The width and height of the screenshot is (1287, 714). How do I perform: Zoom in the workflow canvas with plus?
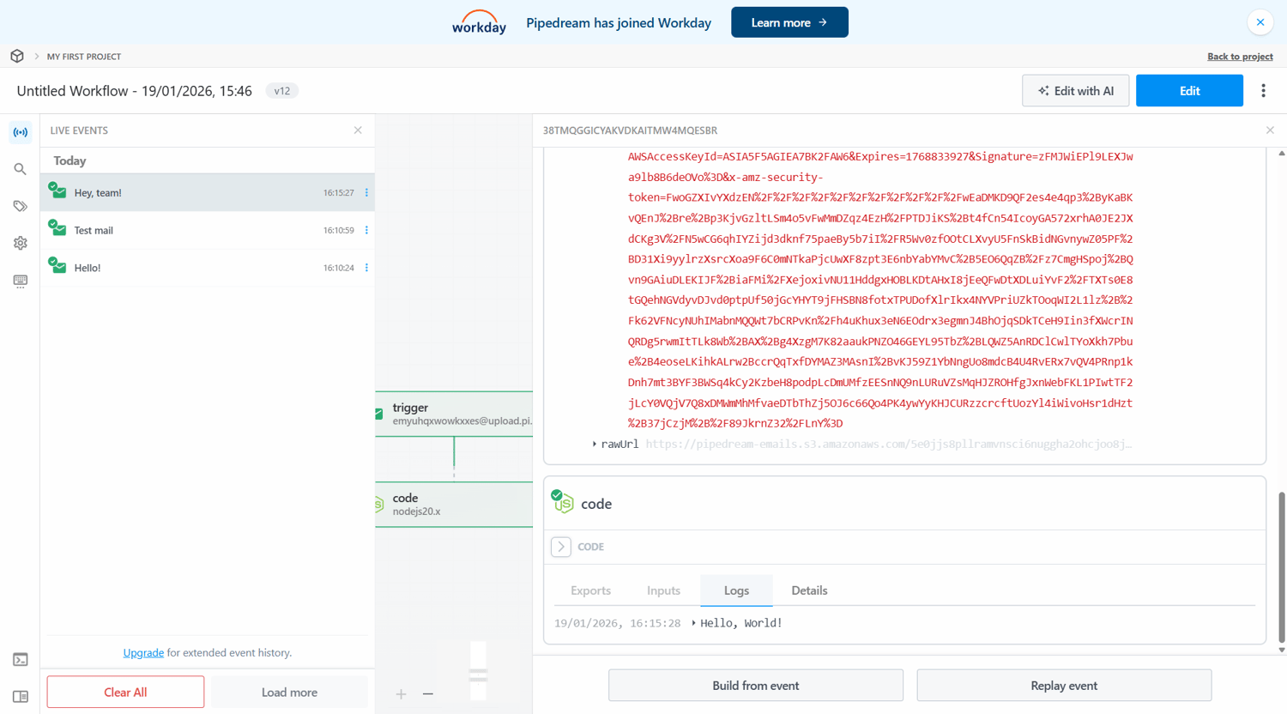[401, 693]
